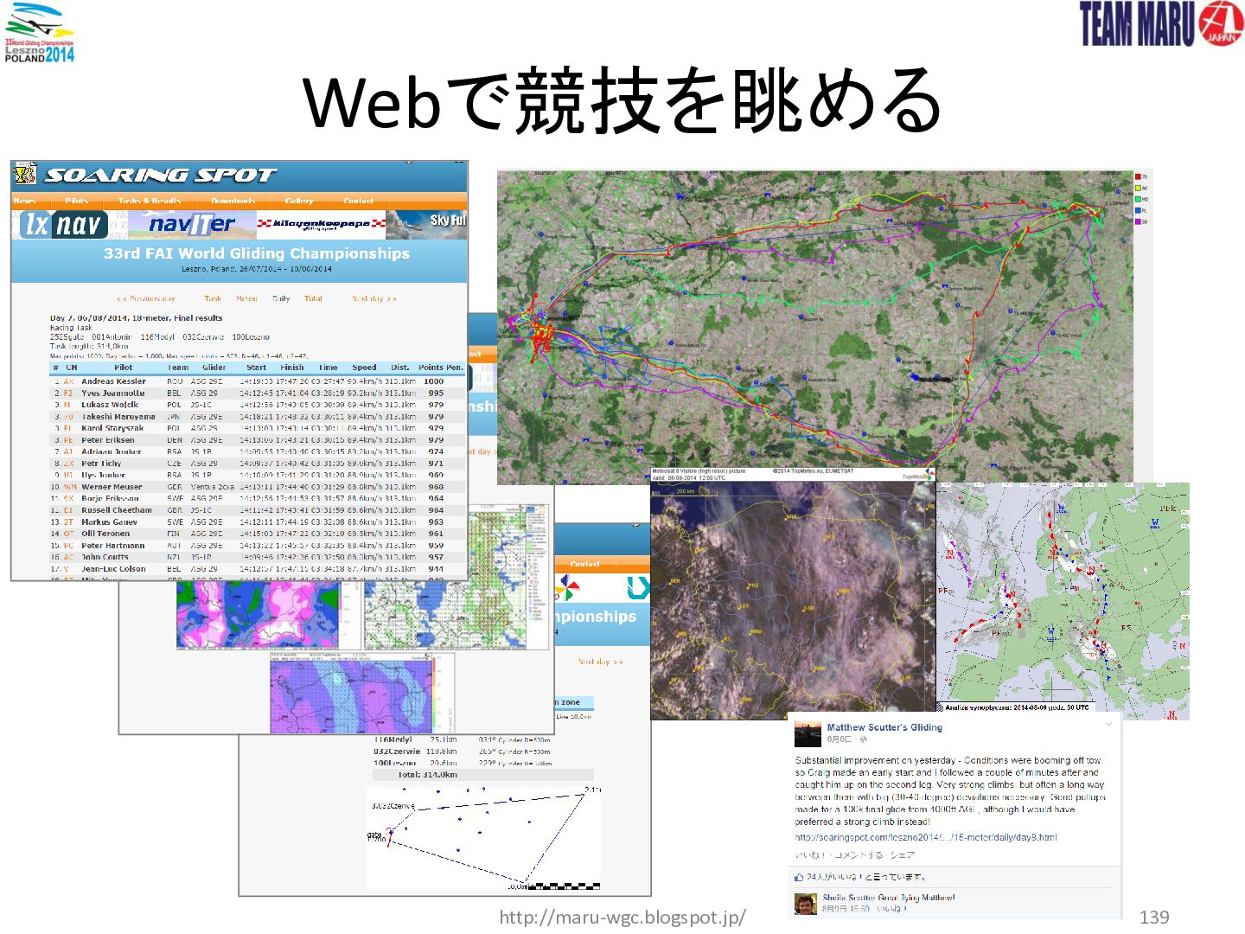Open the Total results link
Viewport: 1245px width, 934px height.
(x=313, y=299)
